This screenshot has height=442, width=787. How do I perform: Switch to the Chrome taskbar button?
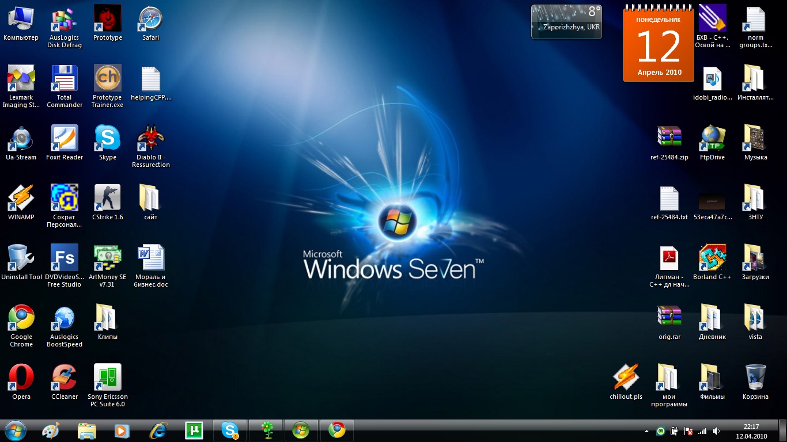[x=337, y=430]
